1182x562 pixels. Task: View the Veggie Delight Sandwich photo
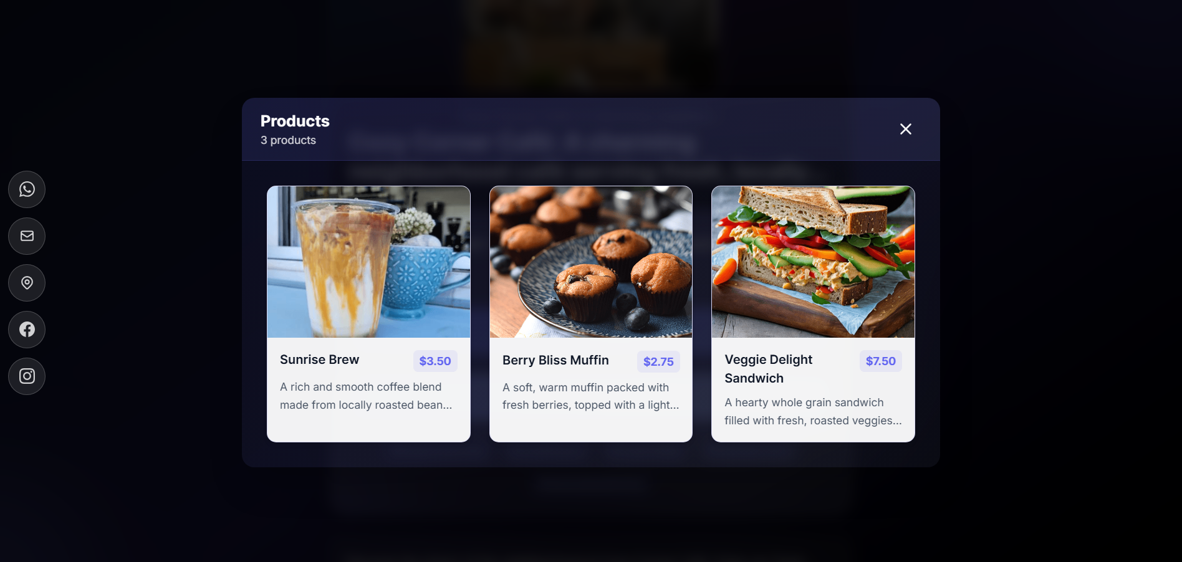pyautogui.click(x=813, y=262)
